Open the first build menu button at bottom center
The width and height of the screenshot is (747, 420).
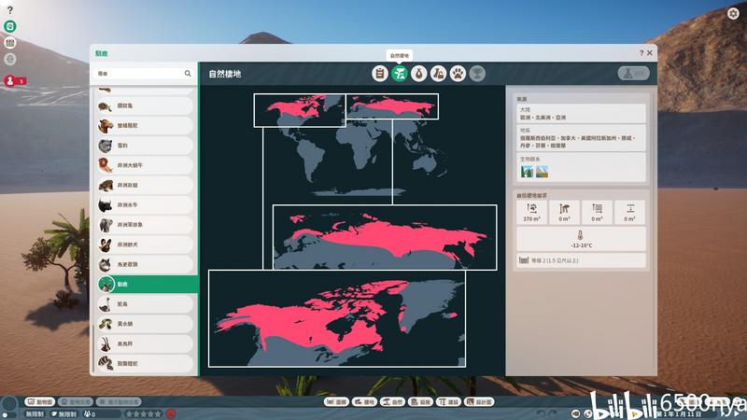(336, 402)
